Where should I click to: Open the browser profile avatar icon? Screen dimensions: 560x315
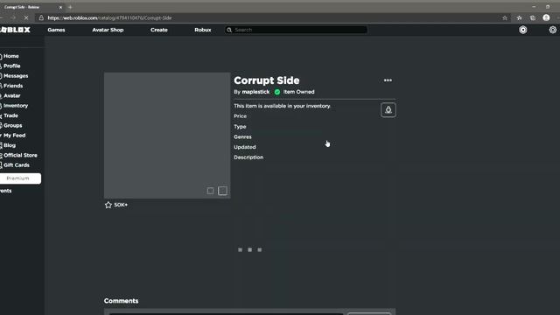[x=546, y=17]
